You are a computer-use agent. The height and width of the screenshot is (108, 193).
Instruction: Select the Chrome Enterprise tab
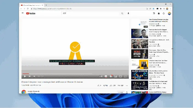point(32,5)
